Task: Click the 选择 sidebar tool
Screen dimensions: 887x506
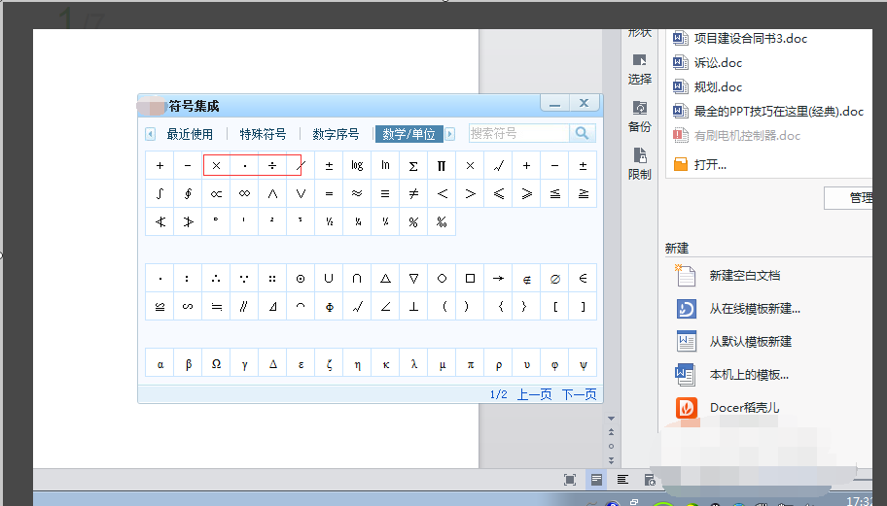Action: pos(640,70)
